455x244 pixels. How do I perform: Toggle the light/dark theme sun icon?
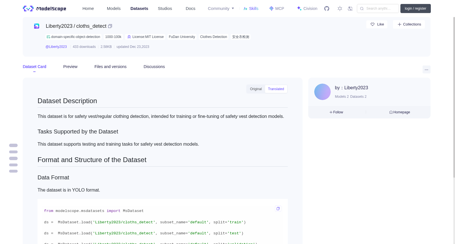click(340, 9)
